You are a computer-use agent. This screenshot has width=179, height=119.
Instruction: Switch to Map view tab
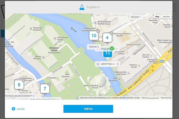click(157, 17)
